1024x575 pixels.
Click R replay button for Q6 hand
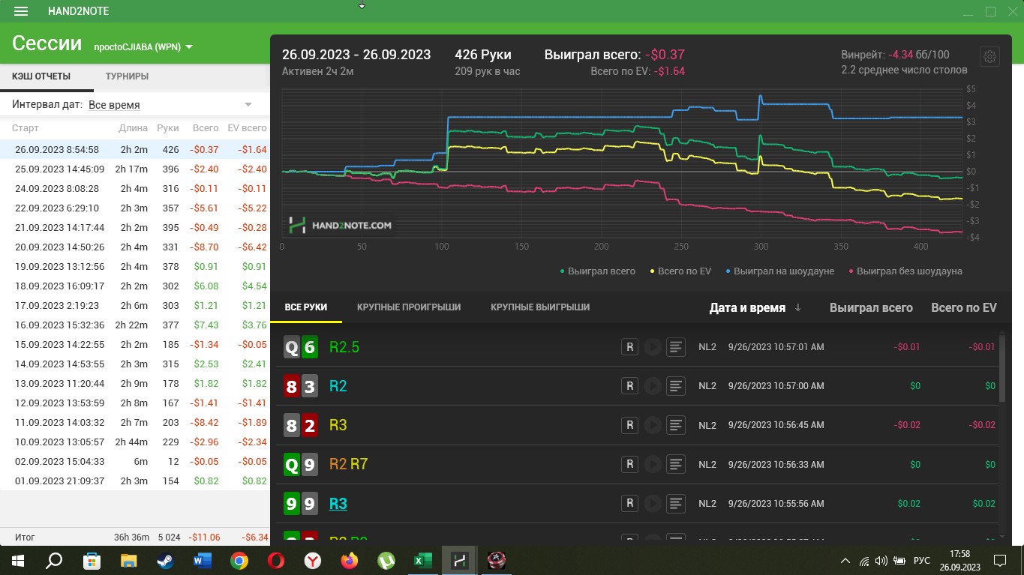coord(630,347)
